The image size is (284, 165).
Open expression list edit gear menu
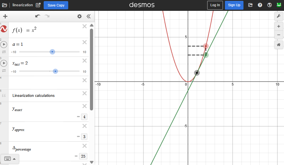[x=79, y=16]
